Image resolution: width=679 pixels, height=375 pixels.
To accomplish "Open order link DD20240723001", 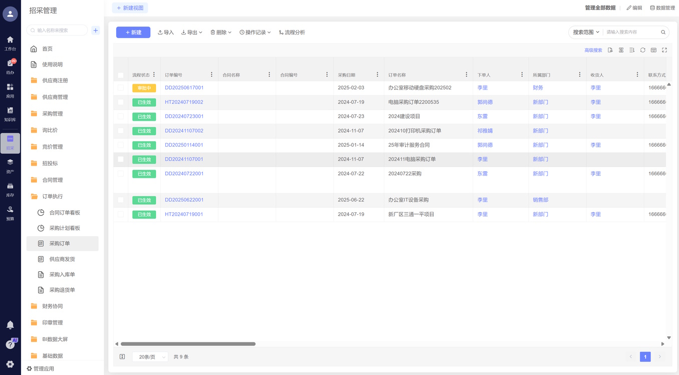I will pyautogui.click(x=184, y=116).
